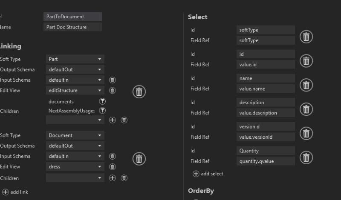The width and height of the screenshot is (341, 200).
Task: Click the add select button
Action: [208, 174]
